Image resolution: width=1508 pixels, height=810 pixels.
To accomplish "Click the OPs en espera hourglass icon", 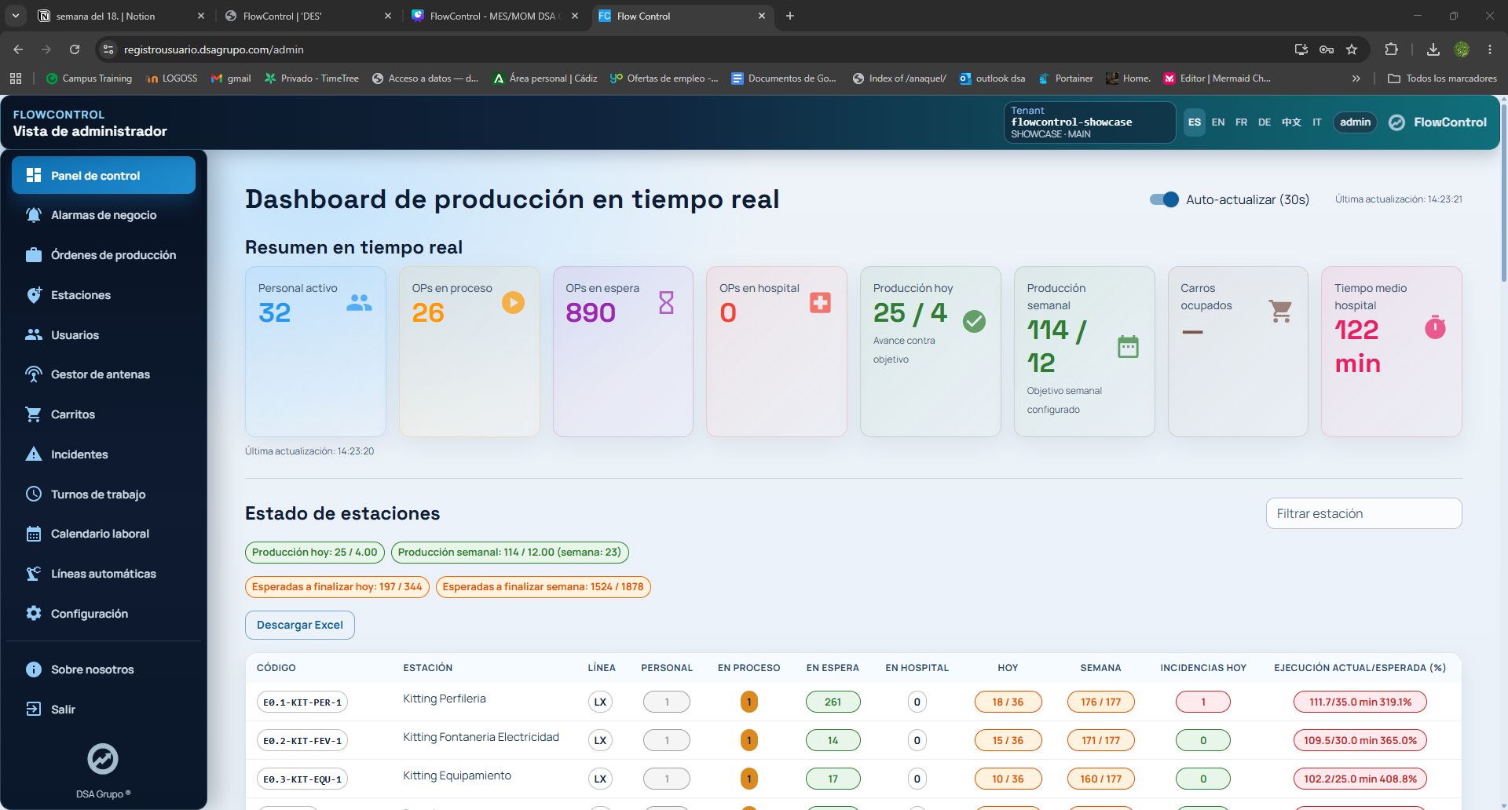I will click(x=666, y=303).
